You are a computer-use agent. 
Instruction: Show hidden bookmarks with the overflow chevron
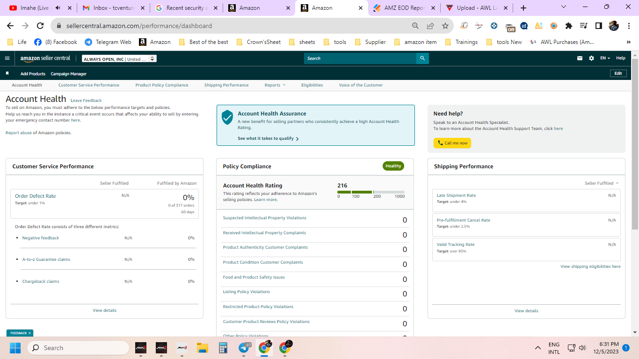pyautogui.click(x=629, y=42)
